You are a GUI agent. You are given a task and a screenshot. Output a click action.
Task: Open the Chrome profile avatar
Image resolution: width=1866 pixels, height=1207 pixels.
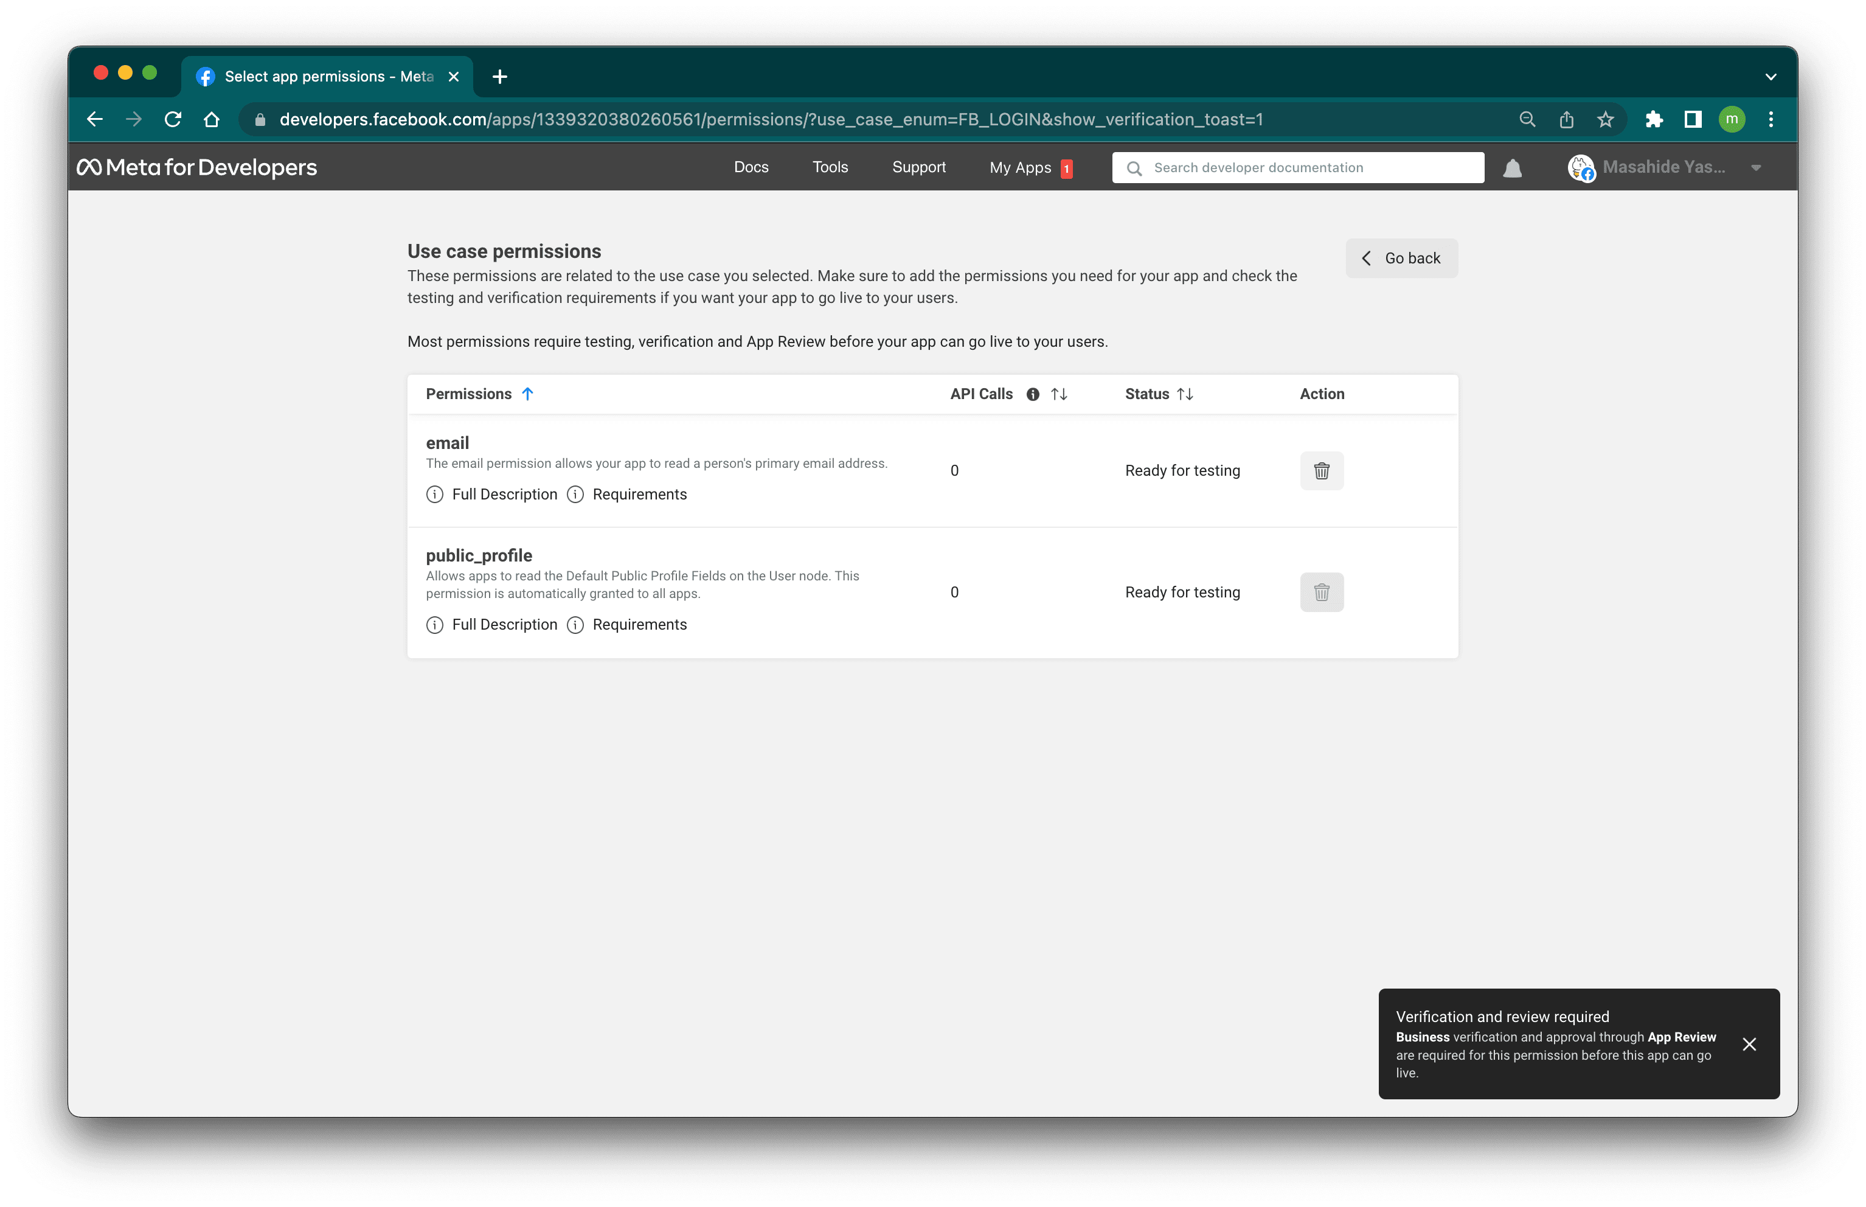(1731, 119)
